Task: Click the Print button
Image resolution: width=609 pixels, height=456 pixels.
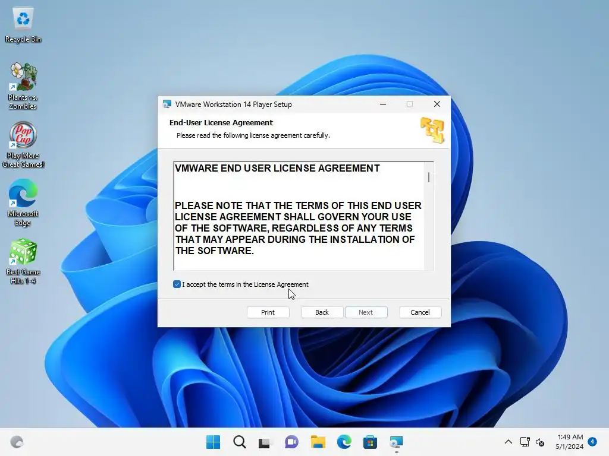Action: click(268, 312)
